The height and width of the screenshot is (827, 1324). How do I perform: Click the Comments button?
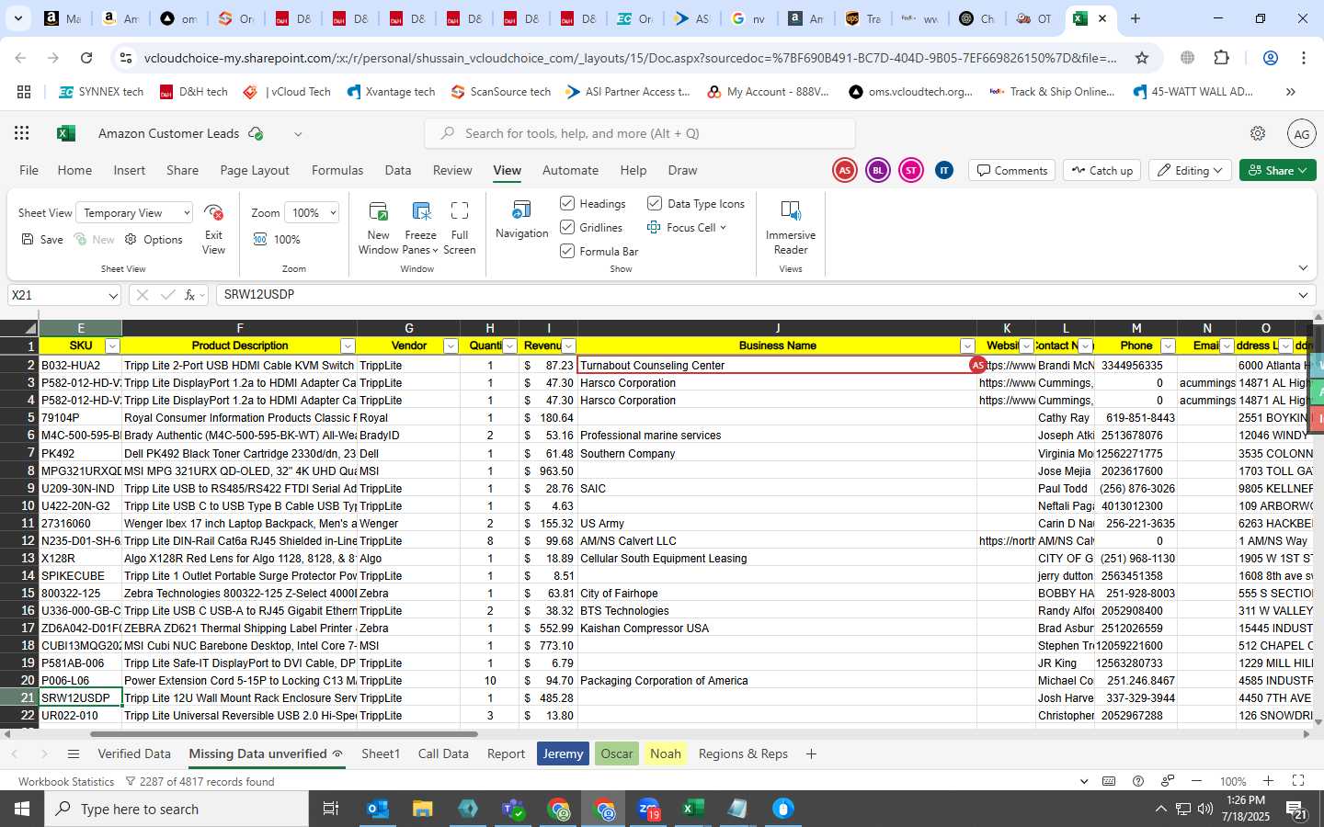point(1011,170)
